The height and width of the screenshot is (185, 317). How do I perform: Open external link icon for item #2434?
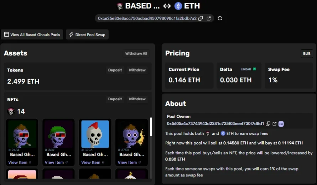coord(30,162)
